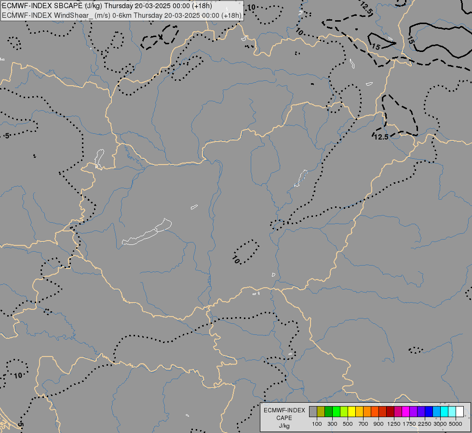Click the legend label "1250"
Viewport: 472px width, 433px height.
pyautogui.click(x=394, y=424)
